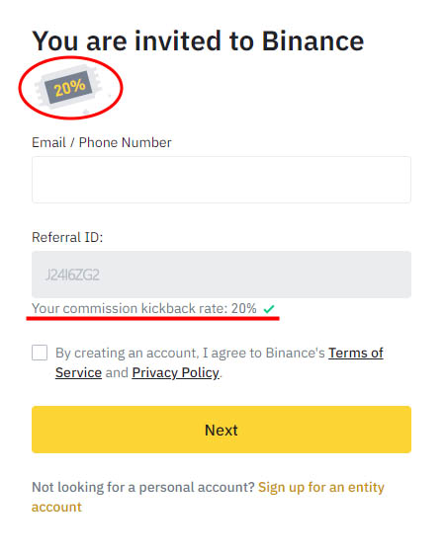
Task: Click the red underline below kickback rate
Action: [x=153, y=318]
